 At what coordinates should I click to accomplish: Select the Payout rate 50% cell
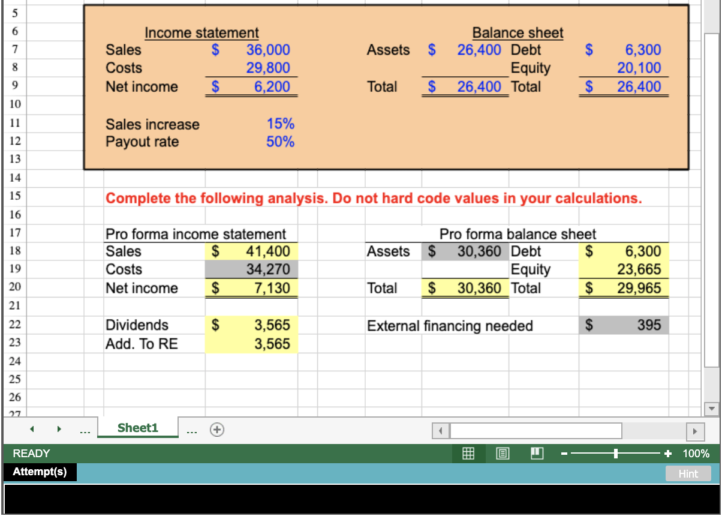280,142
